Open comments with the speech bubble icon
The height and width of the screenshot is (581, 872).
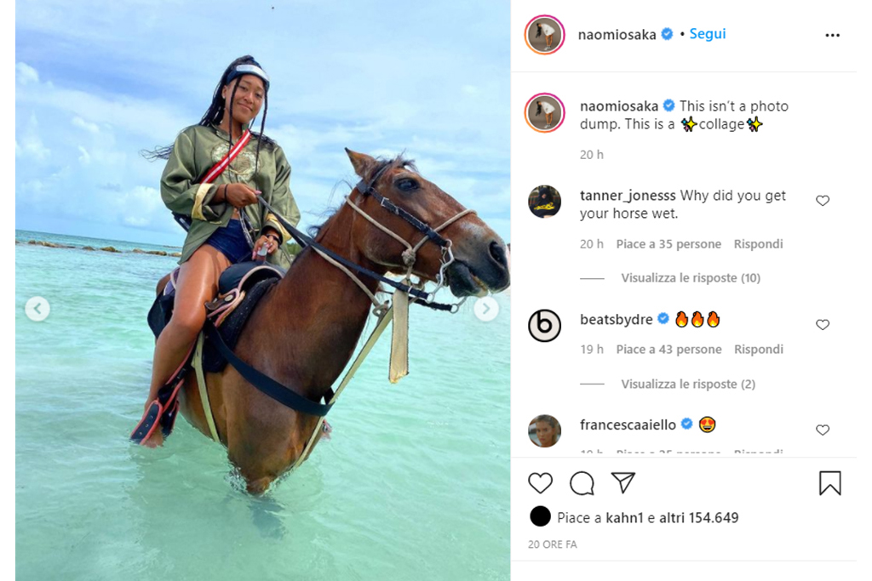(582, 483)
